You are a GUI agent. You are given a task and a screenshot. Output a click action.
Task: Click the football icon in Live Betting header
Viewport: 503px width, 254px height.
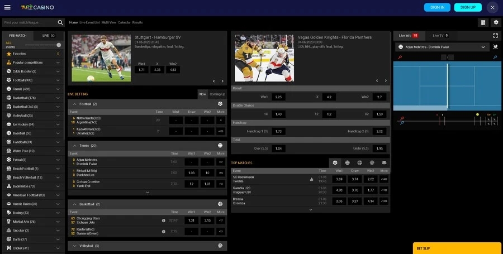tap(220, 104)
